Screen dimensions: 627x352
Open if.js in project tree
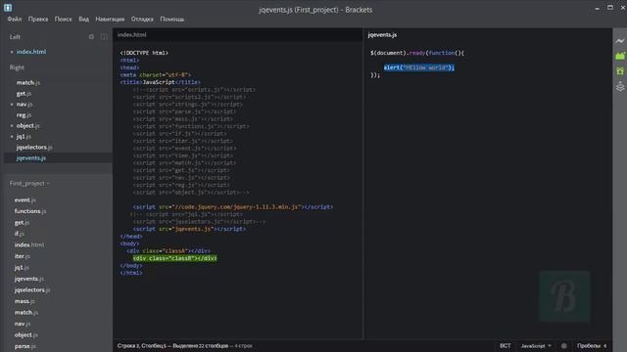pos(20,234)
